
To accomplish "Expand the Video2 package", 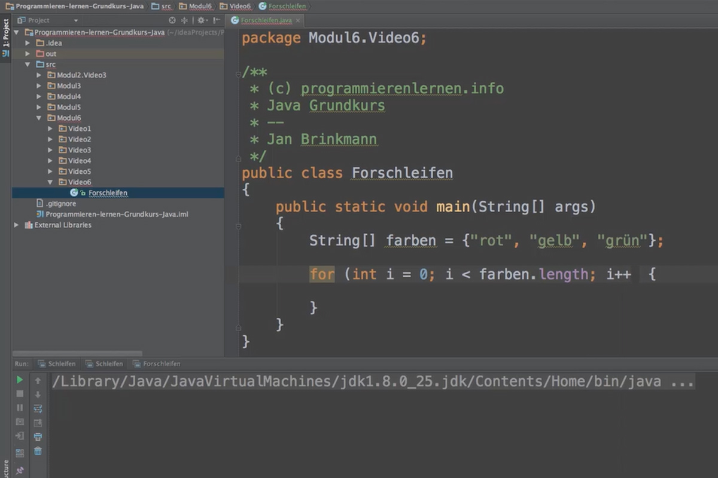I will tap(50, 139).
